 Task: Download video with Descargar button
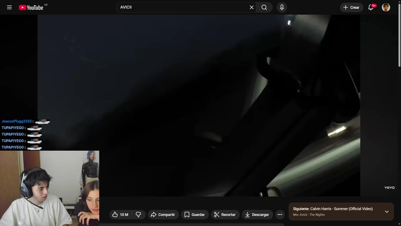tap(257, 214)
